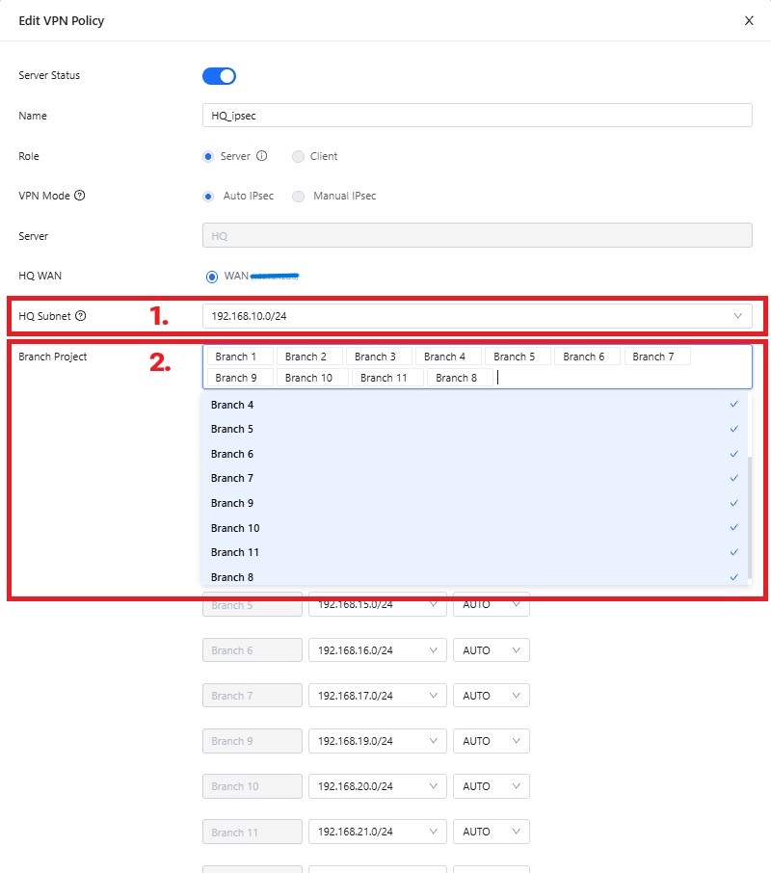Deselect Branch 9 in the dropdown list
771x873 pixels.
click(x=474, y=503)
